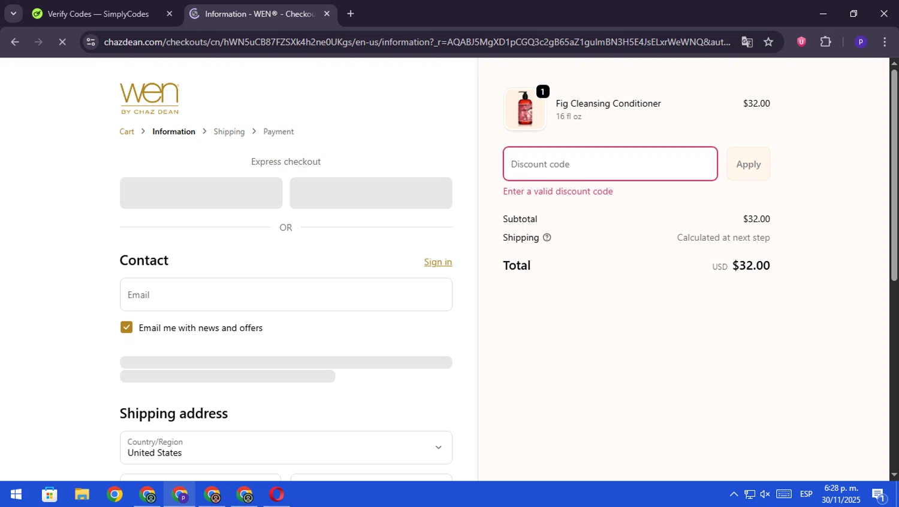Click the muted volume tray icon
The width and height of the screenshot is (899, 507).
coord(765,494)
